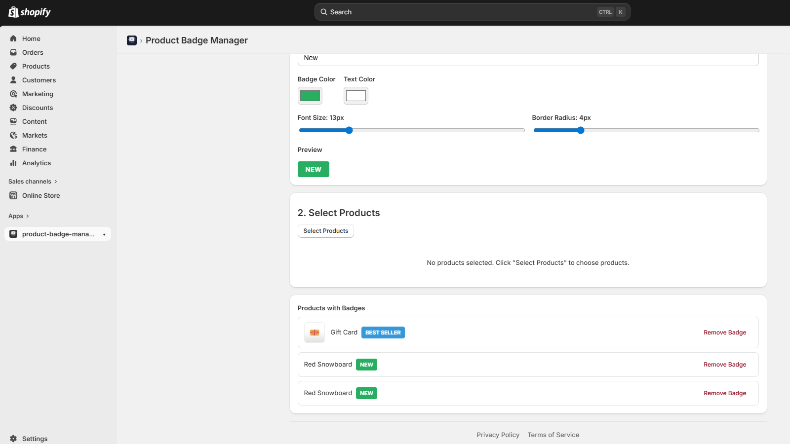Select product-badge-manager app in sidebar

coord(58,234)
